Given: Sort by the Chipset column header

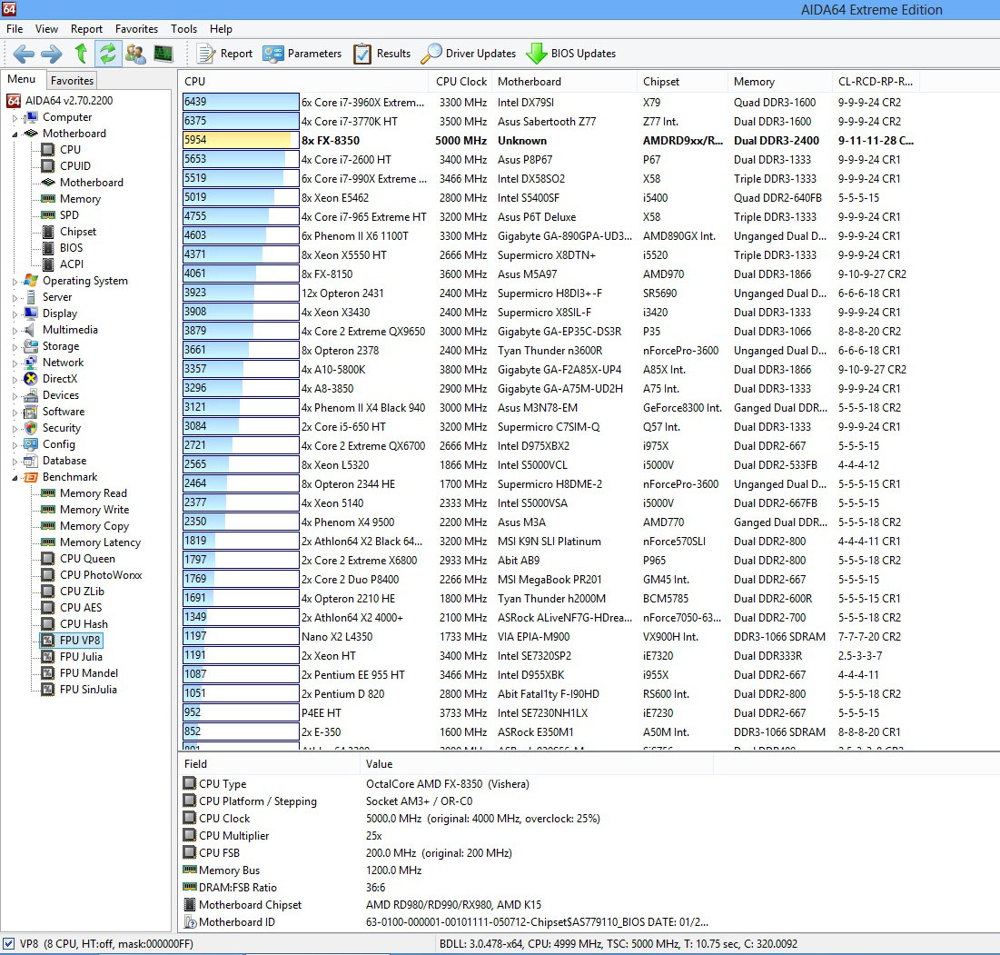Looking at the screenshot, I should (682, 82).
